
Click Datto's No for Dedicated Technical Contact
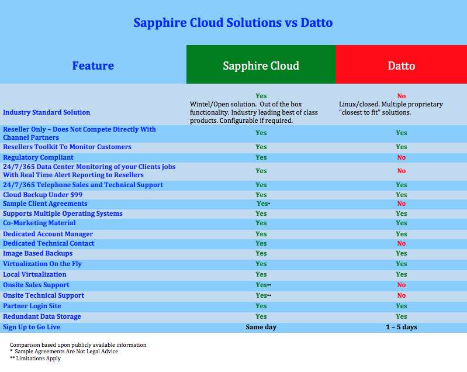[402, 243]
